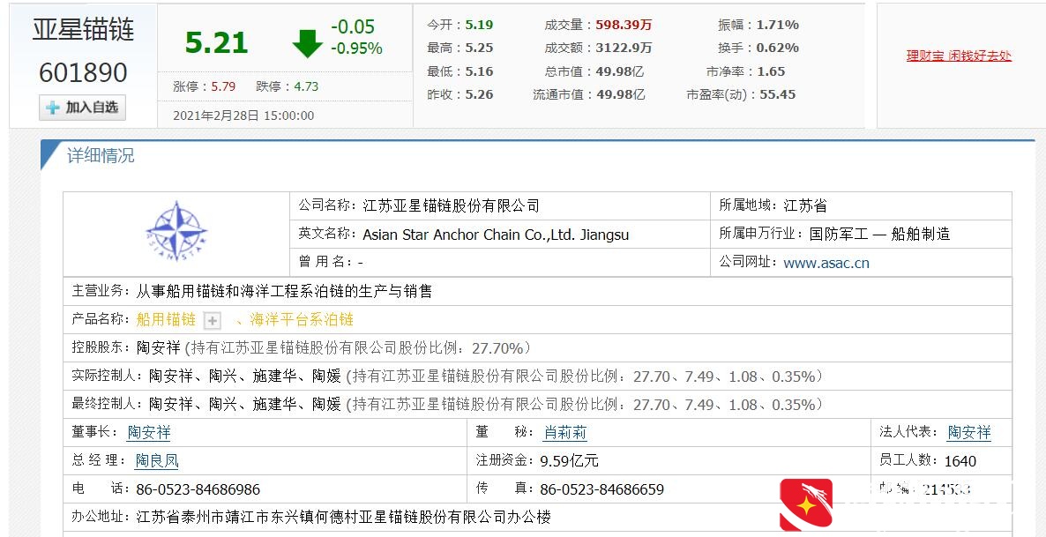This screenshot has height=537, width=1046.
Task: Click the timestamp 2021年2月28日 15:00:00
Action: pyautogui.click(x=243, y=116)
